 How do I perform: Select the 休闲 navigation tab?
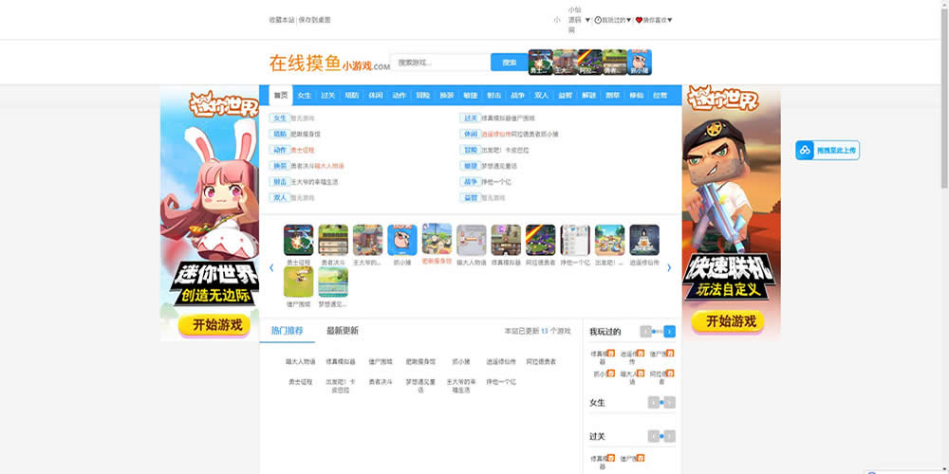click(x=375, y=96)
